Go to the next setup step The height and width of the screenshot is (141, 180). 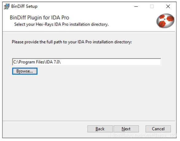tap(126, 129)
